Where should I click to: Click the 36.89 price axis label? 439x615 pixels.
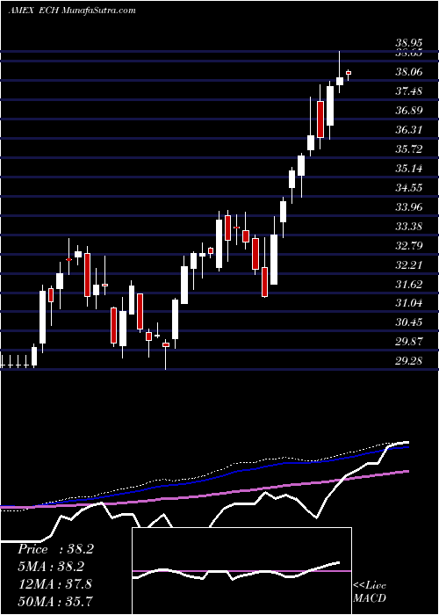coord(409,111)
